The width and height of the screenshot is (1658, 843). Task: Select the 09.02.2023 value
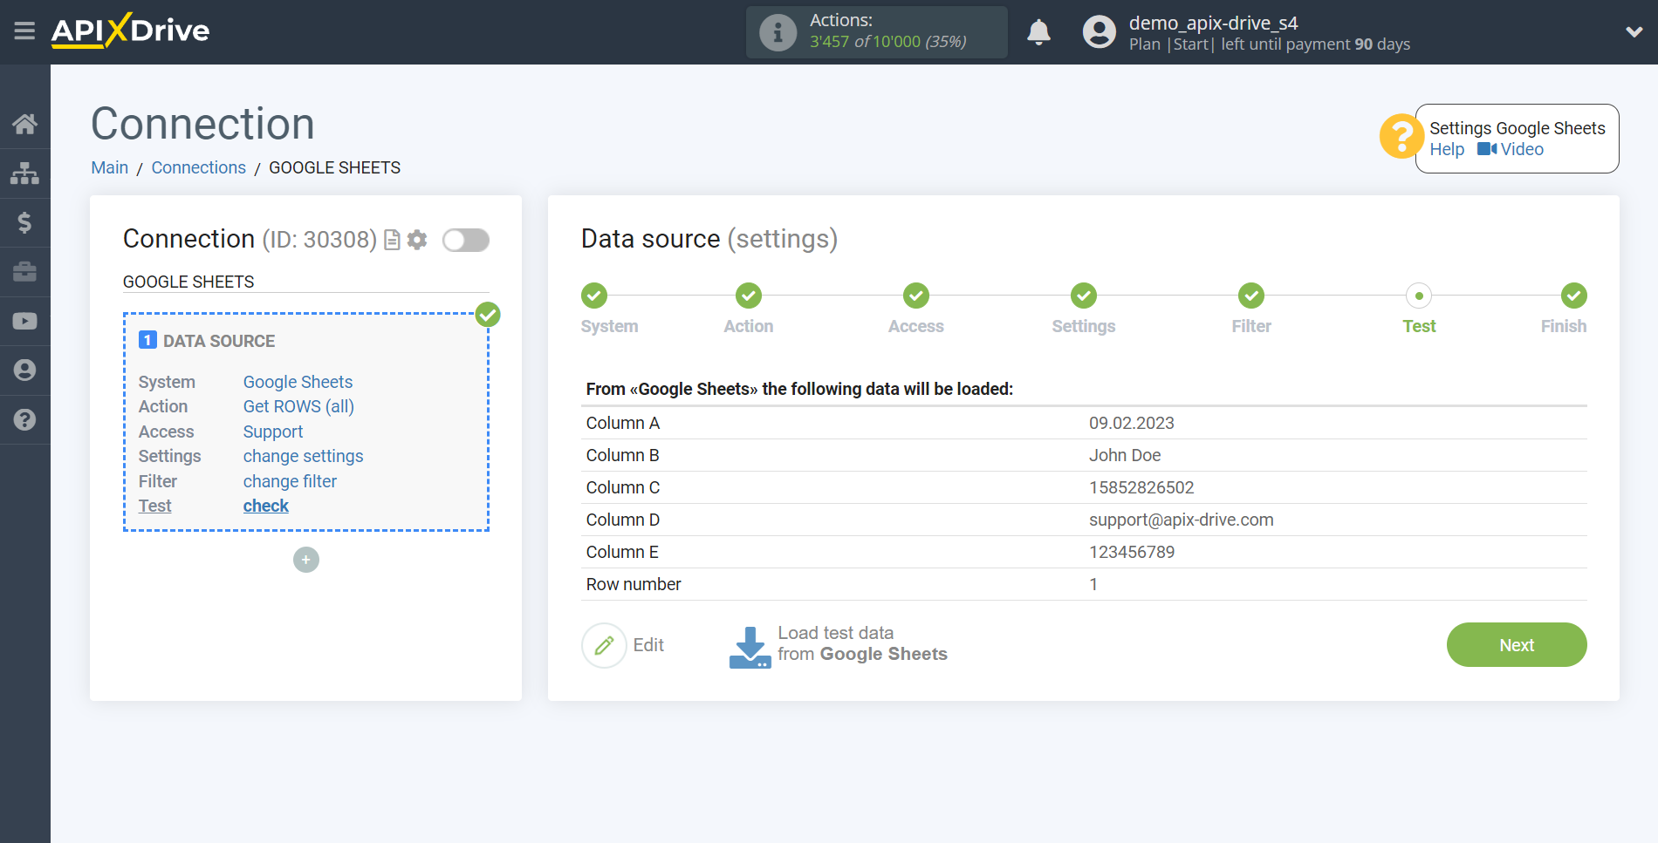pos(1131,423)
